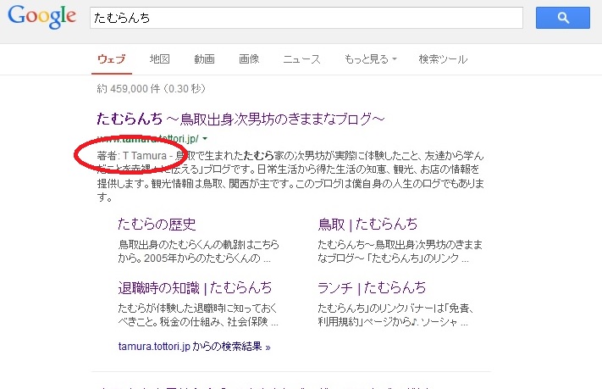This screenshot has height=389, width=602.
Task: Open the たむらの歴史 sitelink
Action: tap(157, 224)
